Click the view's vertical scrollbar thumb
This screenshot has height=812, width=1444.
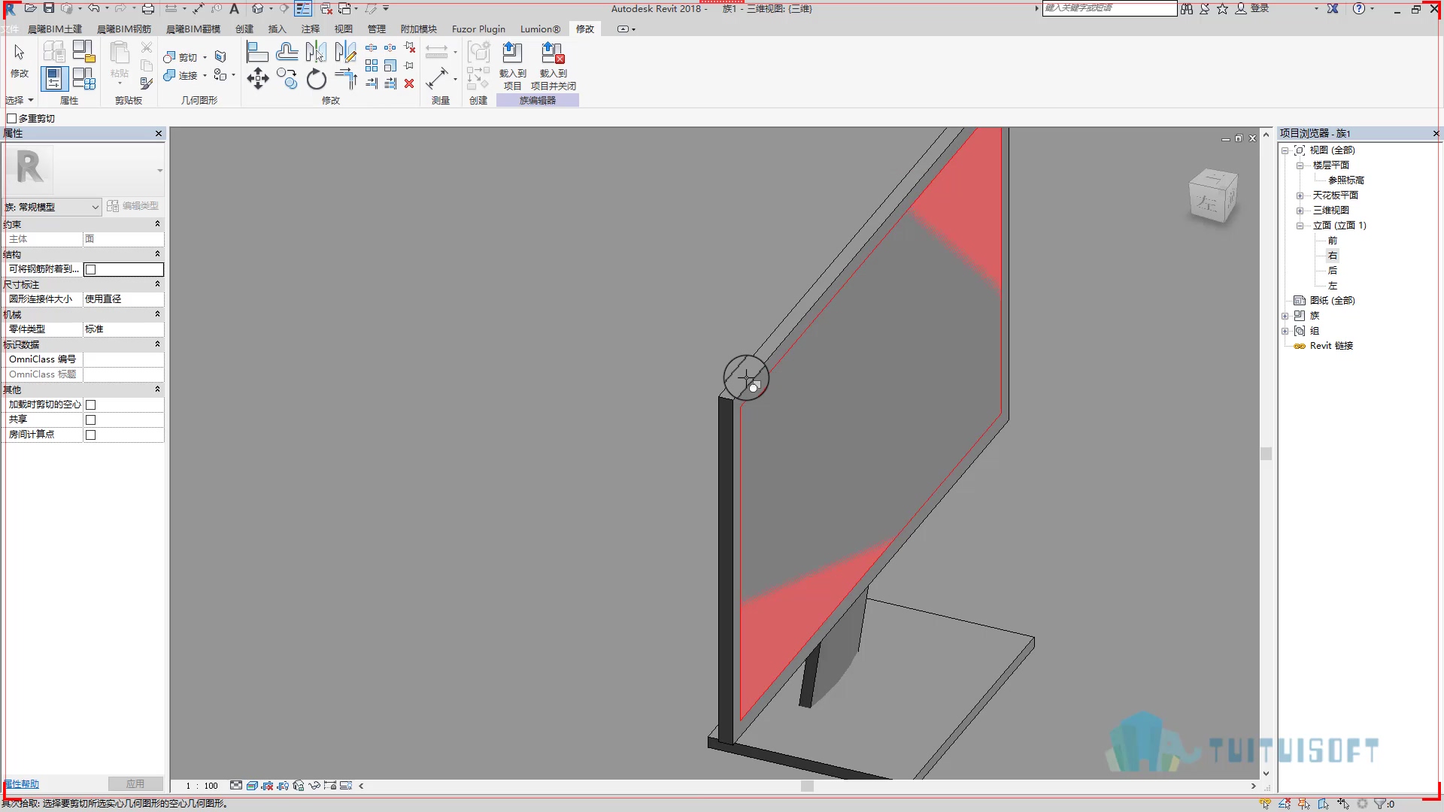point(1266,454)
